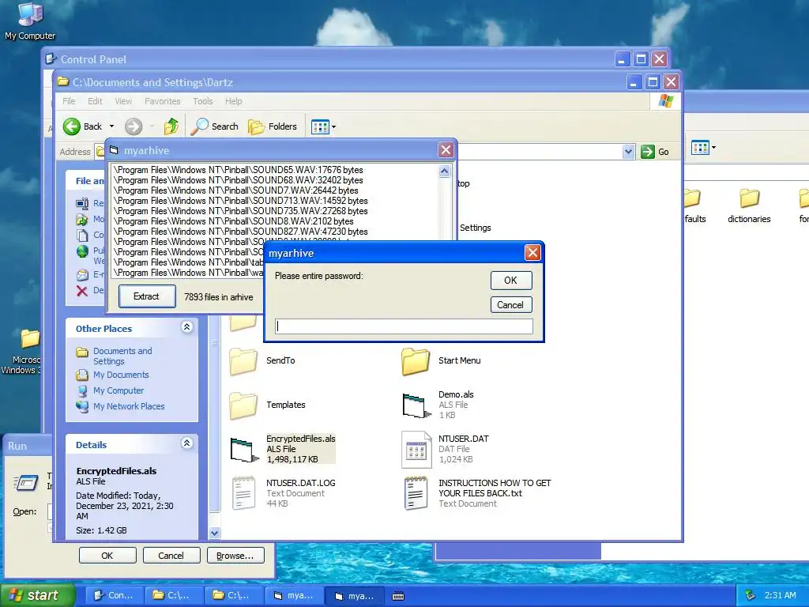Click the task pane scroll-down arrow
Viewport: 809px width, 607px height.
coord(215,533)
